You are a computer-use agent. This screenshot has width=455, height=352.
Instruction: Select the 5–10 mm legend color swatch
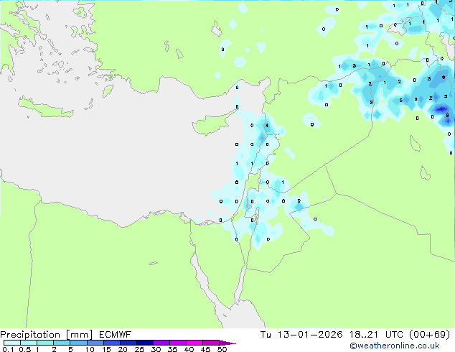(x=78, y=343)
